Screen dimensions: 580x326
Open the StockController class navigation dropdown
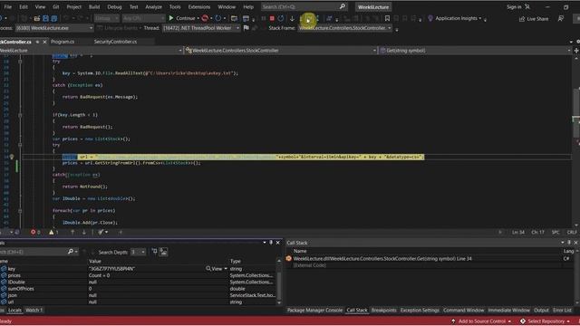(281, 51)
